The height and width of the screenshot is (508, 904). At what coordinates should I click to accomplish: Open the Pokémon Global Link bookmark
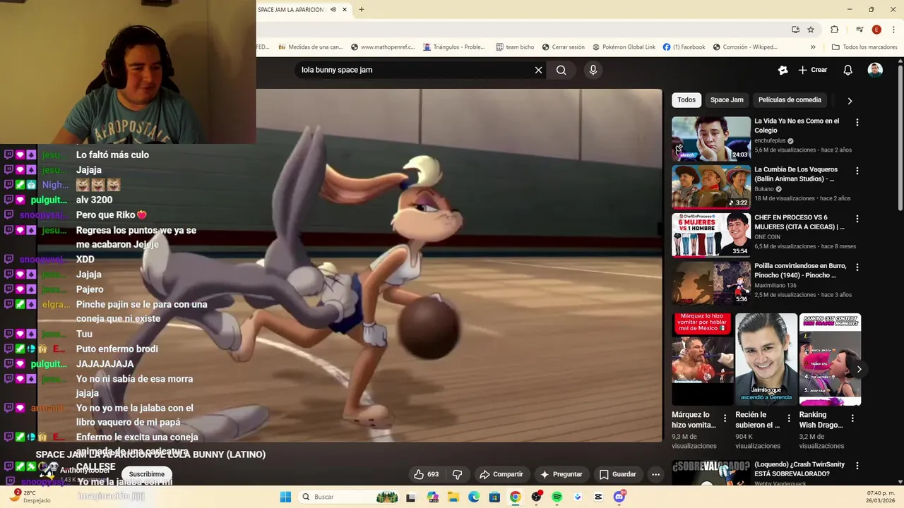(x=624, y=47)
